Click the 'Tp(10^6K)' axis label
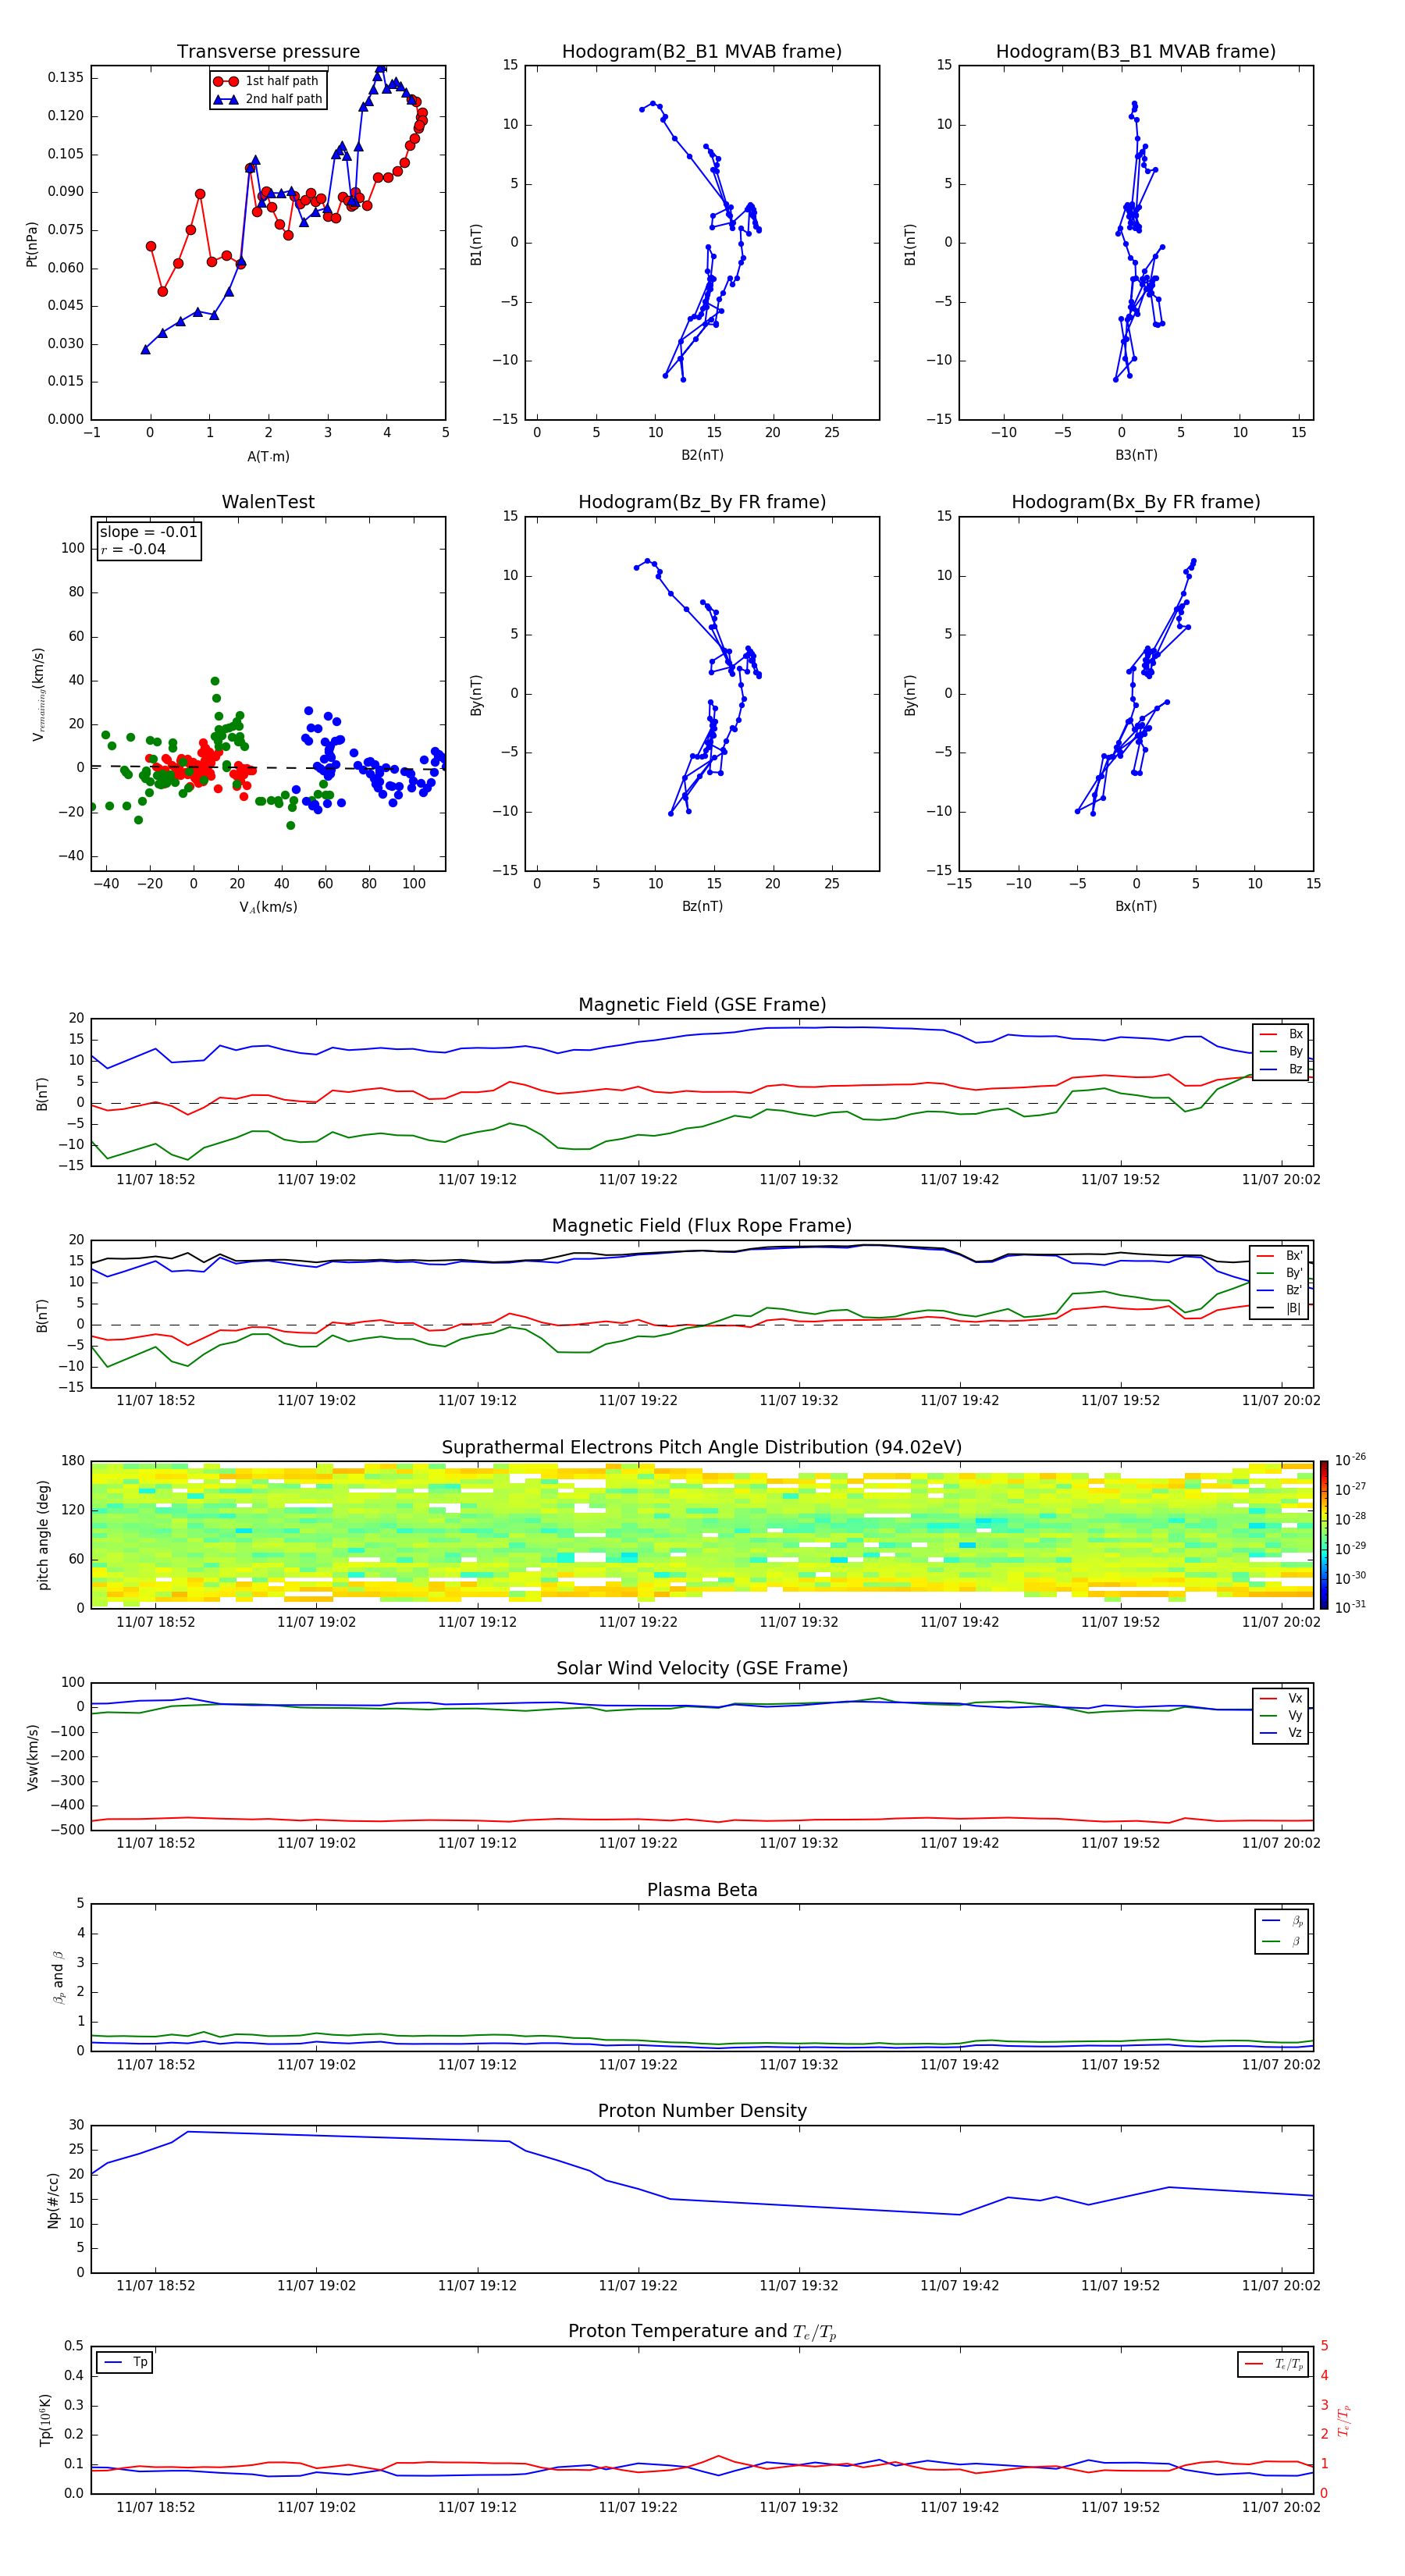Screen dimensions: 1405x2576 coord(45,2421)
